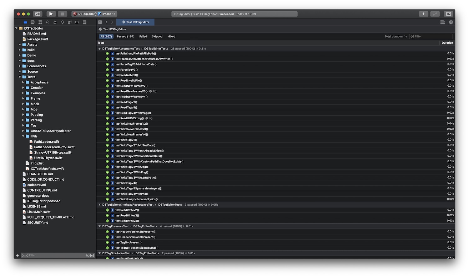Screen dimensions: 469x277
Task: Click the code review arrows button
Action: click(x=435, y=14)
